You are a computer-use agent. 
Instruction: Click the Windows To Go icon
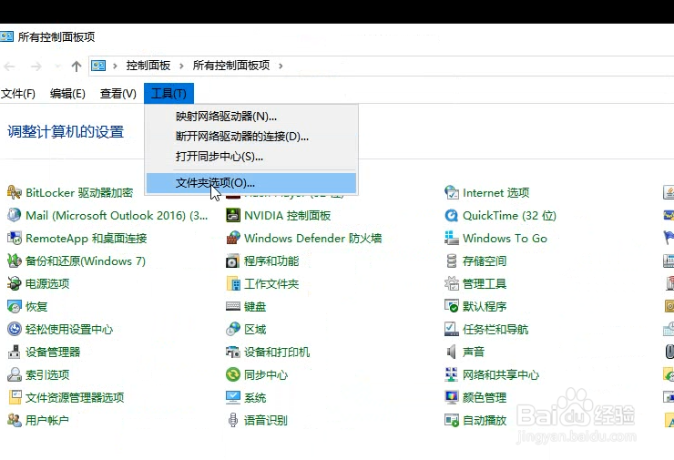coord(452,238)
